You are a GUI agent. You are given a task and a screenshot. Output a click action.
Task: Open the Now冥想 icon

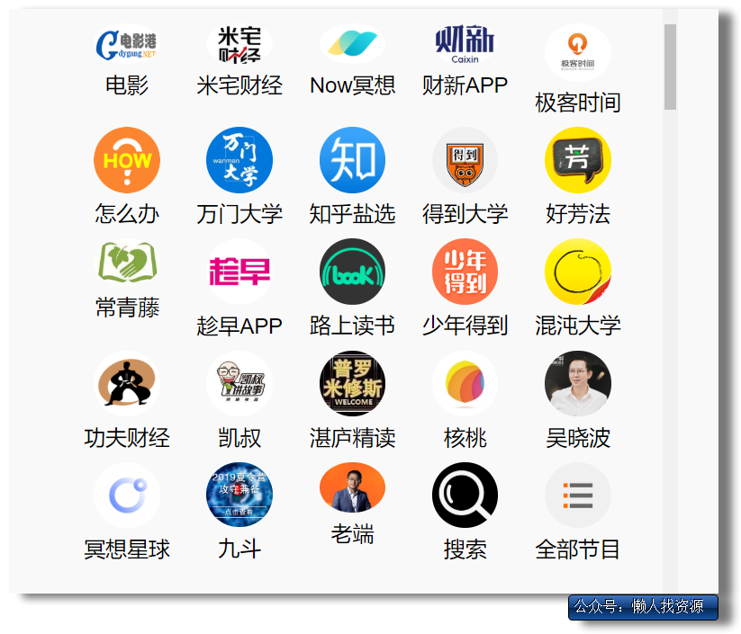tap(352, 44)
